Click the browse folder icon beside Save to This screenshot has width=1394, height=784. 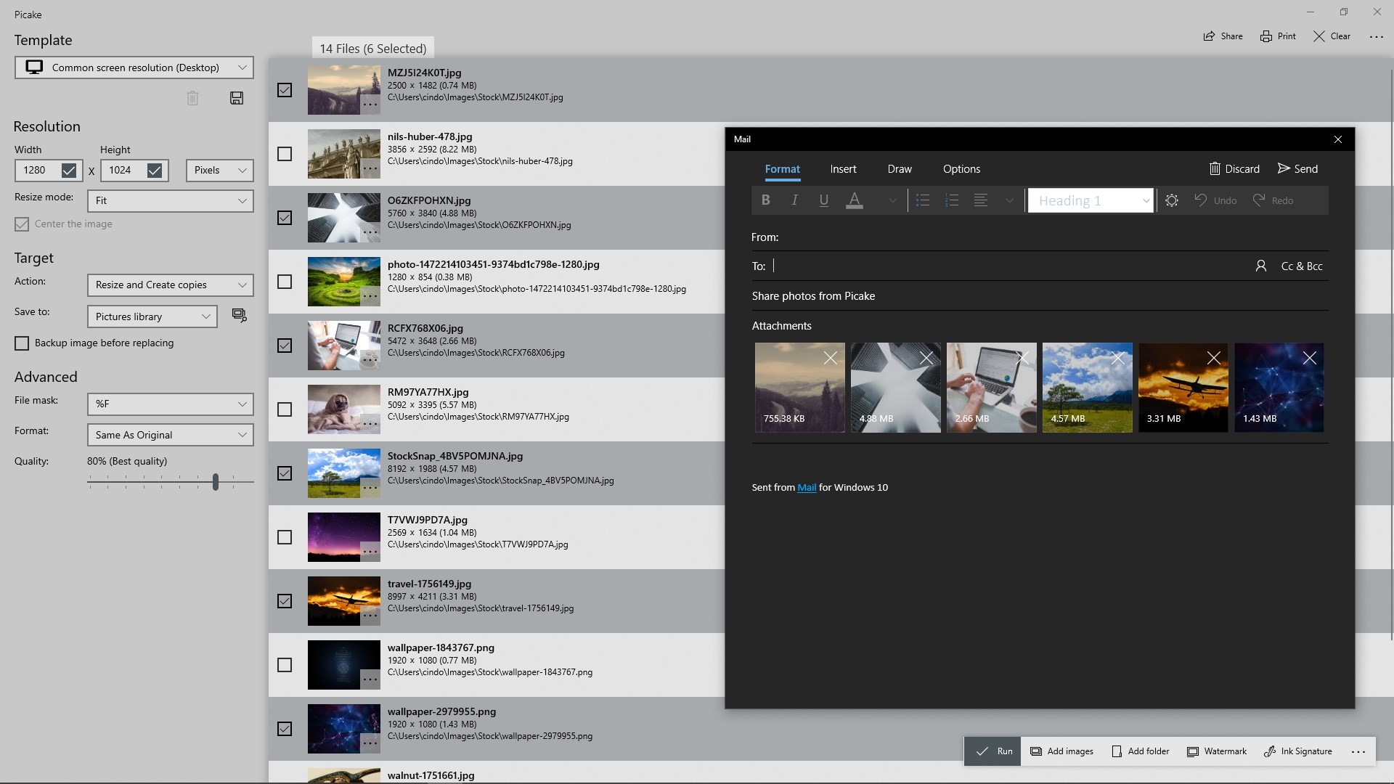tap(239, 315)
